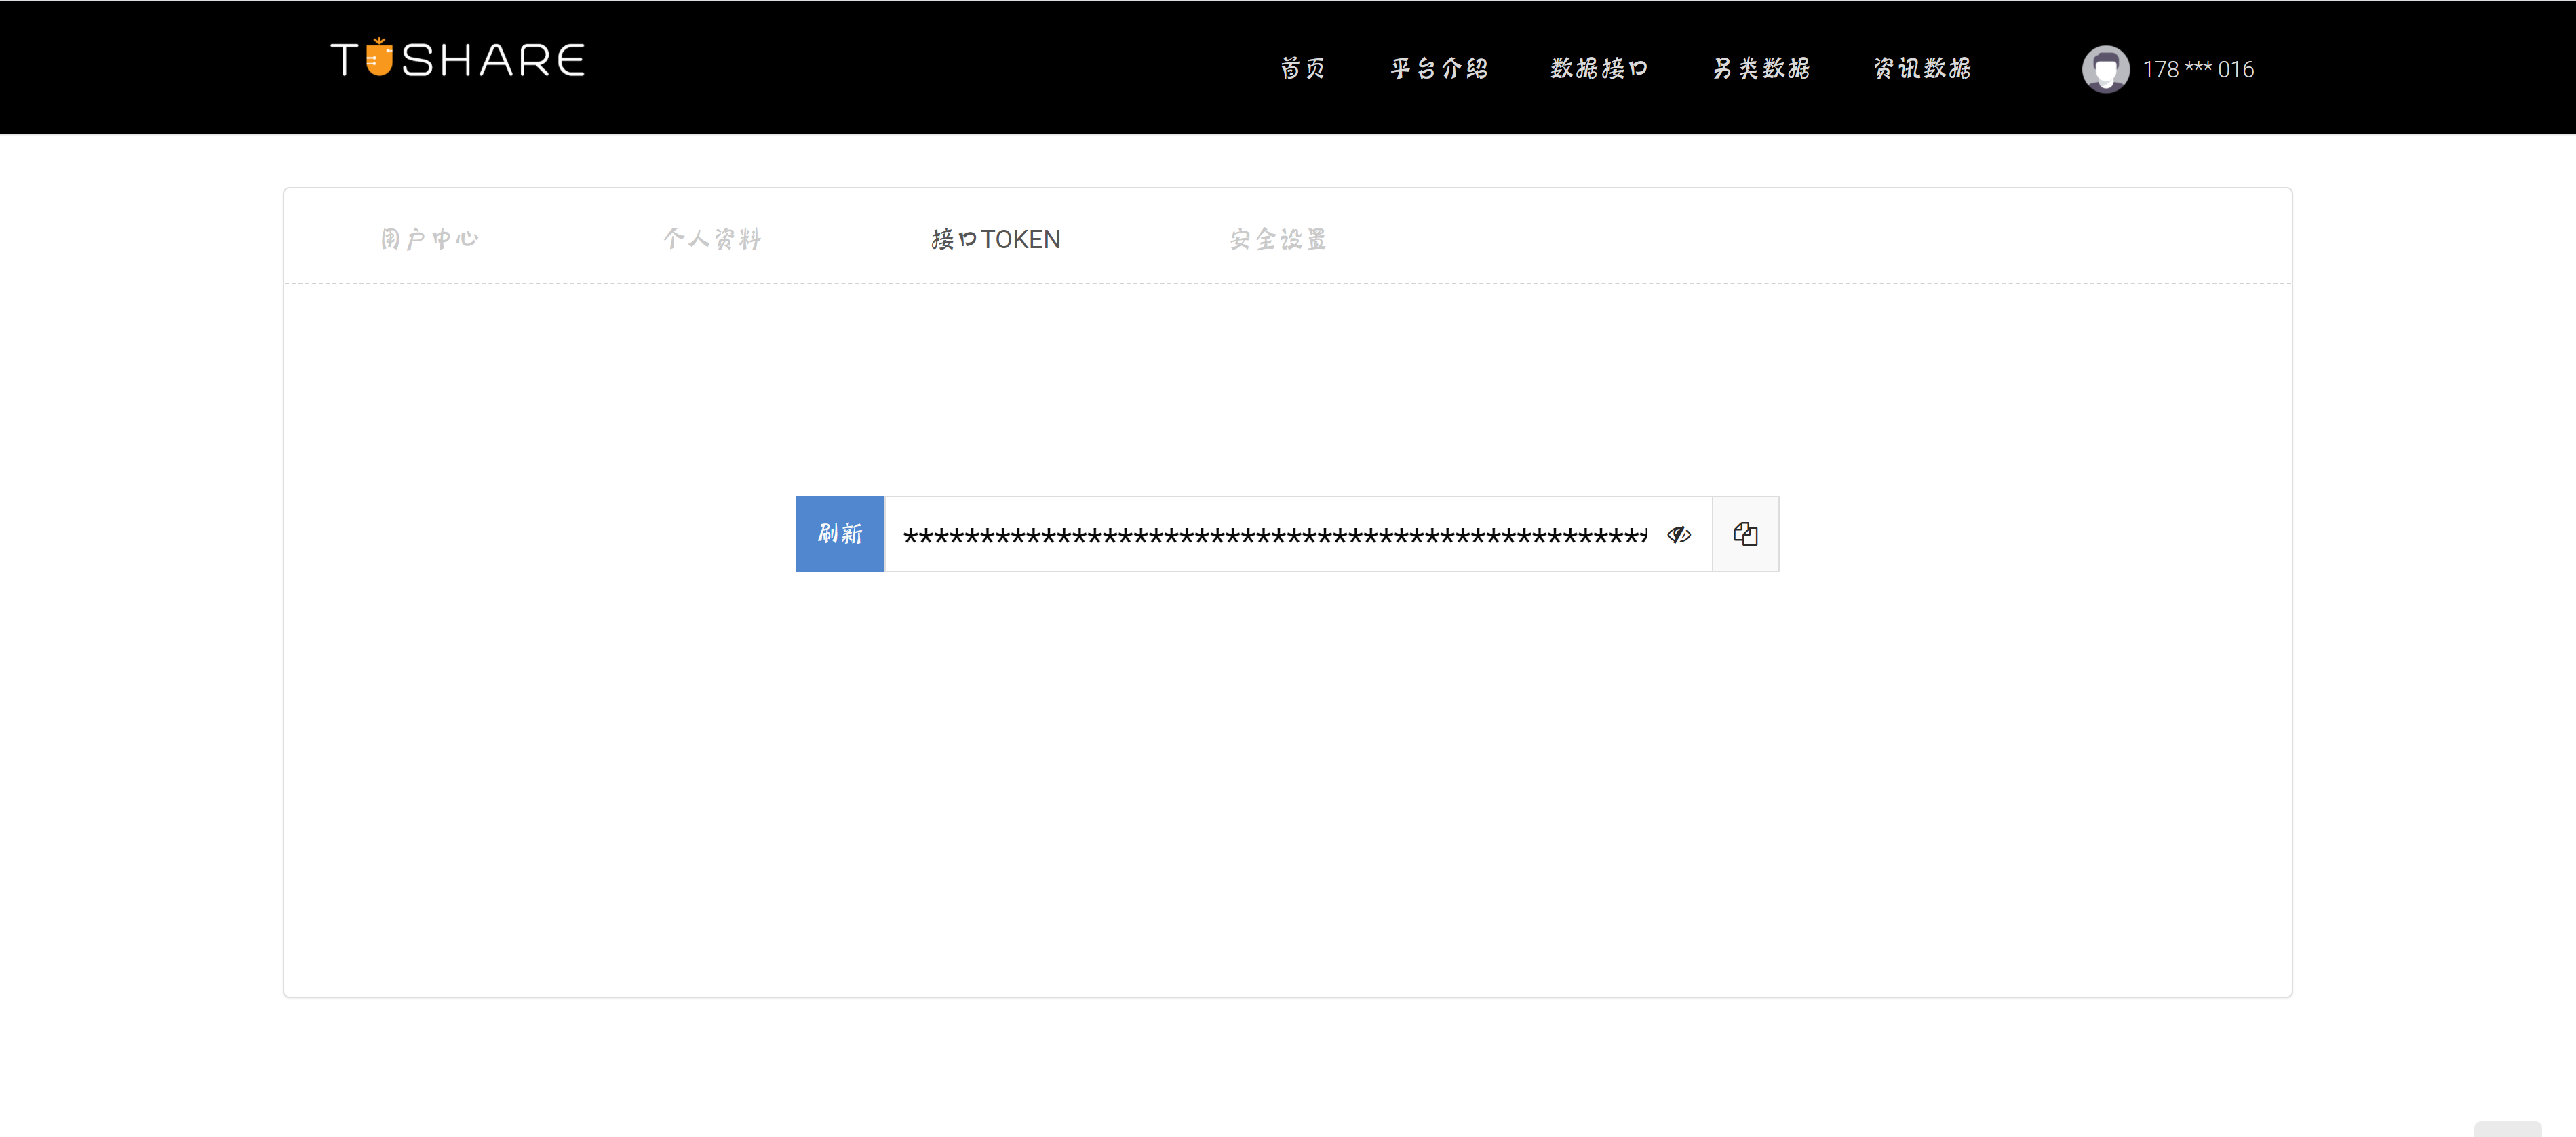Image resolution: width=2576 pixels, height=1137 pixels.
Task: Copy the token with the clipboard icon
Action: (1745, 534)
